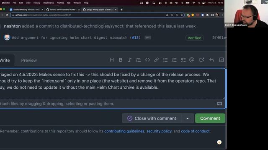Open the View menu

pyautogui.click(x=28, y=3)
